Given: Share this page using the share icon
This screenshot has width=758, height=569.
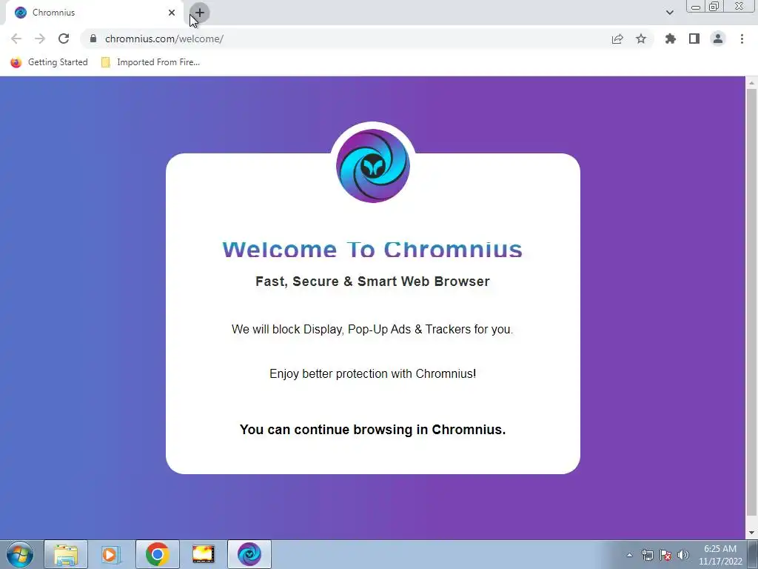Looking at the screenshot, I should click(617, 39).
